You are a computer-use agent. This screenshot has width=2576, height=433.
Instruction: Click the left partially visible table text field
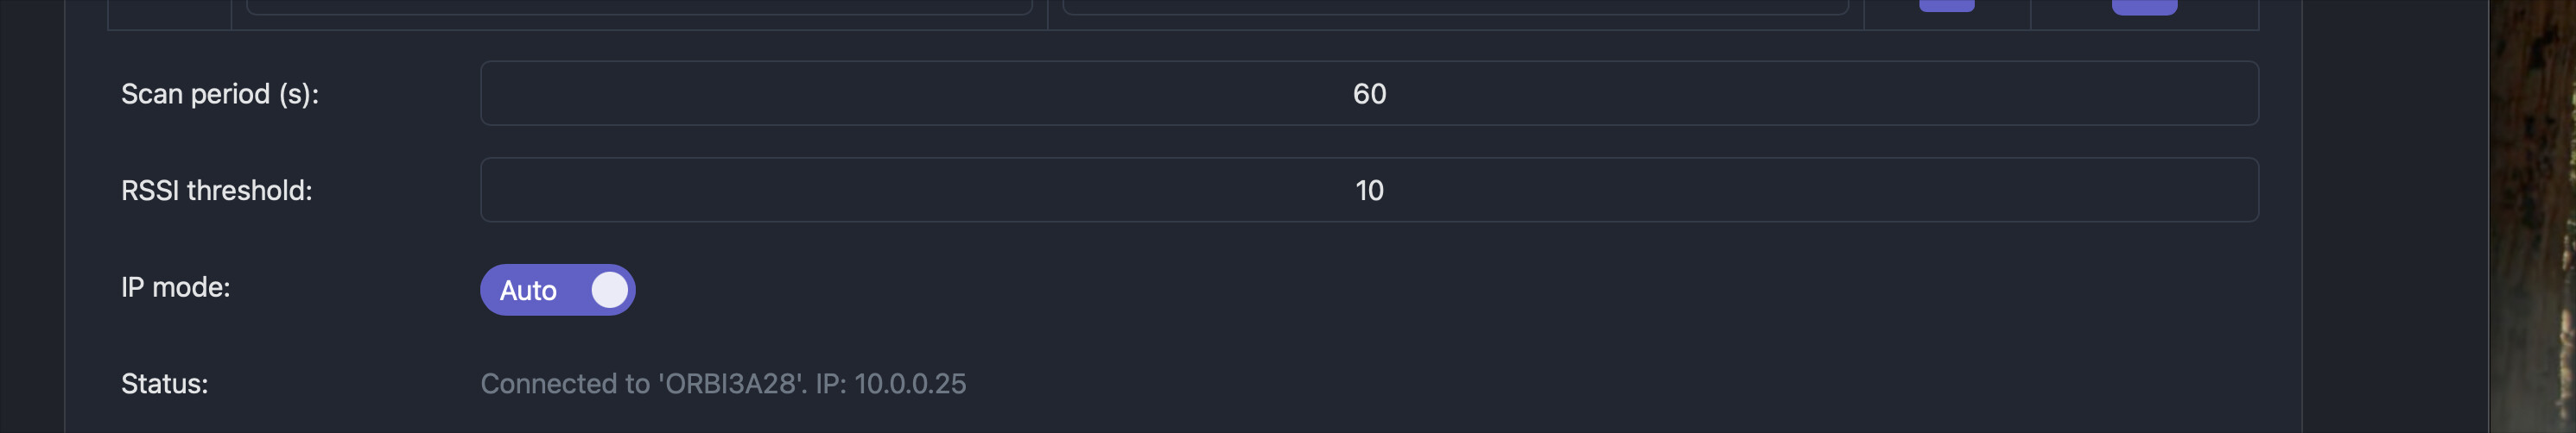click(x=638, y=8)
